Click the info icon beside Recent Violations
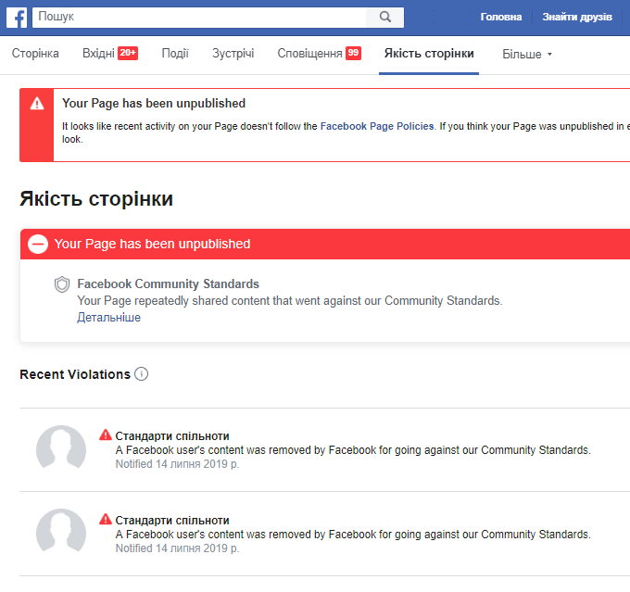This screenshot has width=630, height=592. click(142, 374)
